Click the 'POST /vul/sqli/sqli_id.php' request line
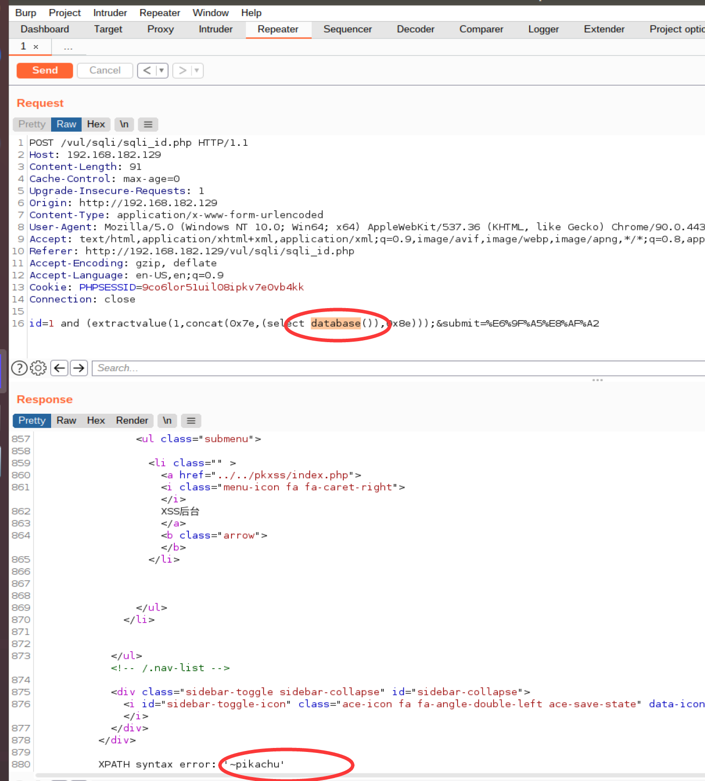 [138, 143]
